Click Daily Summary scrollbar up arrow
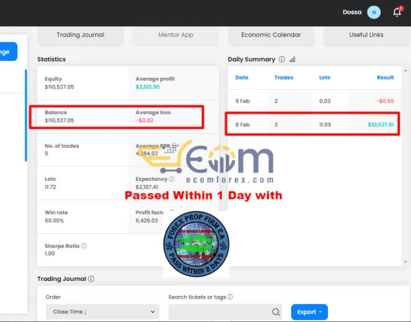 pos(406,71)
